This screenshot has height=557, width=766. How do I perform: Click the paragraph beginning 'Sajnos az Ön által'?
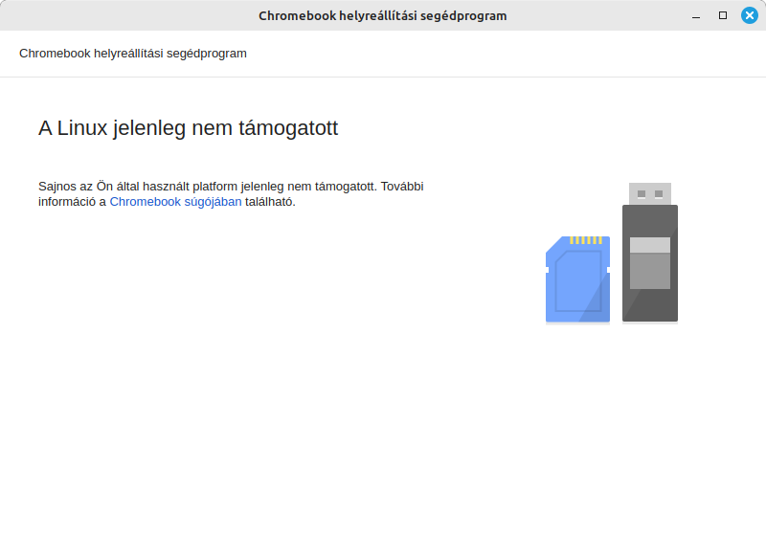(x=231, y=194)
